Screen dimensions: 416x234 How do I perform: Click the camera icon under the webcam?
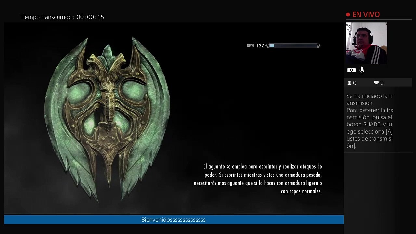[x=351, y=70]
